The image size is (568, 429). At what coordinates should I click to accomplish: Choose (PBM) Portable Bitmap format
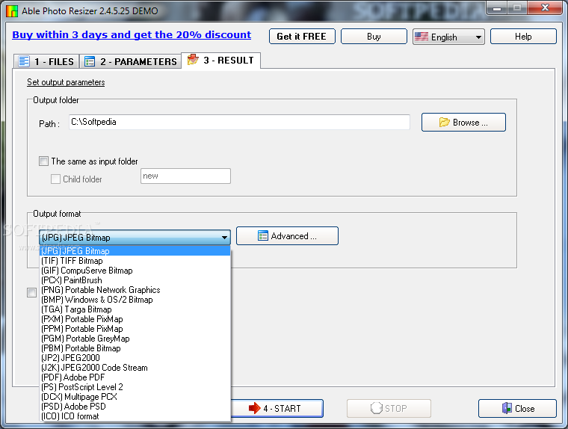tap(135, 348)
